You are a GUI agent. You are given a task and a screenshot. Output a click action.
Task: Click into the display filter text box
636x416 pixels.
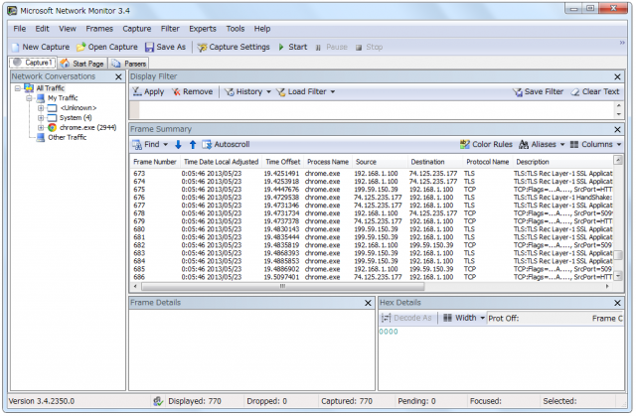(377, 110)
